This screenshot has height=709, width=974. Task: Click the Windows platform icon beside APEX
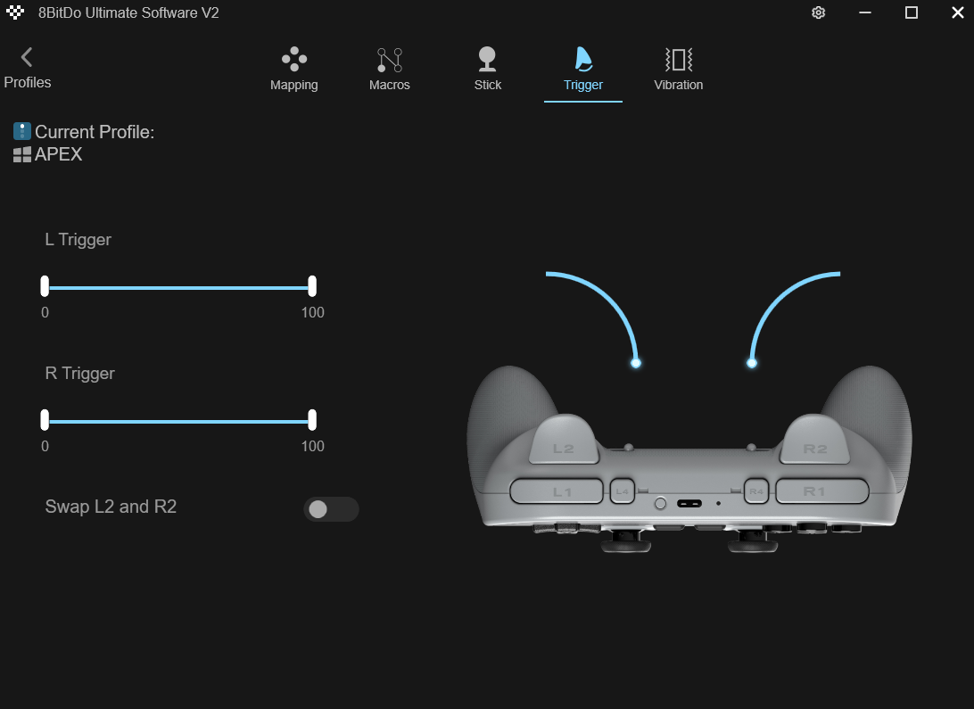(22, 154)
